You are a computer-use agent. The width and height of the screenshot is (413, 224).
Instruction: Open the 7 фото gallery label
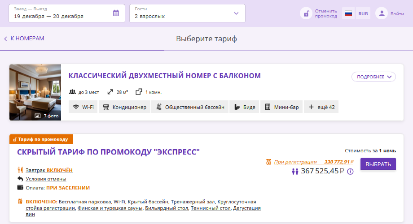point(47,116)
